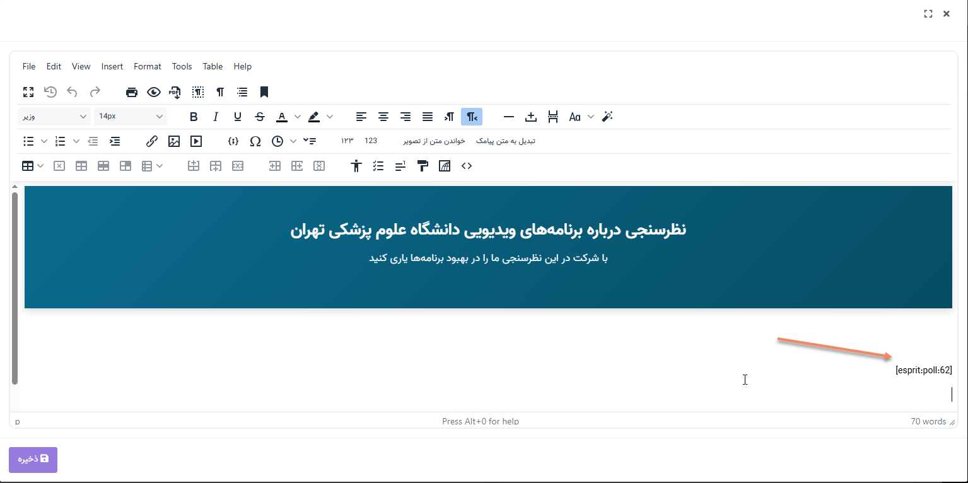This screenshot has width=968, height=483.
Task: Insert a special character with the Omega icon
Action: coord(255,141)
